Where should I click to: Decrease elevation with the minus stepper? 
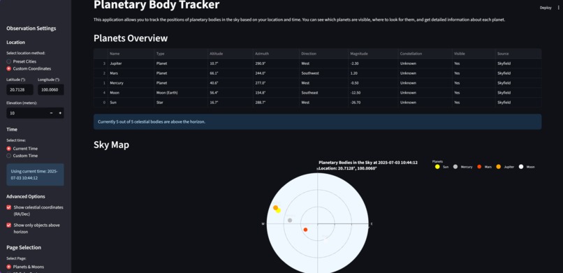[52, 113]
